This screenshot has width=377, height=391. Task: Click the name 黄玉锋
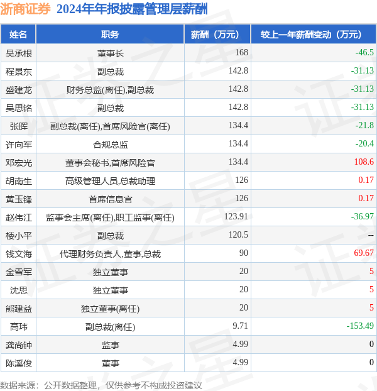19,199
